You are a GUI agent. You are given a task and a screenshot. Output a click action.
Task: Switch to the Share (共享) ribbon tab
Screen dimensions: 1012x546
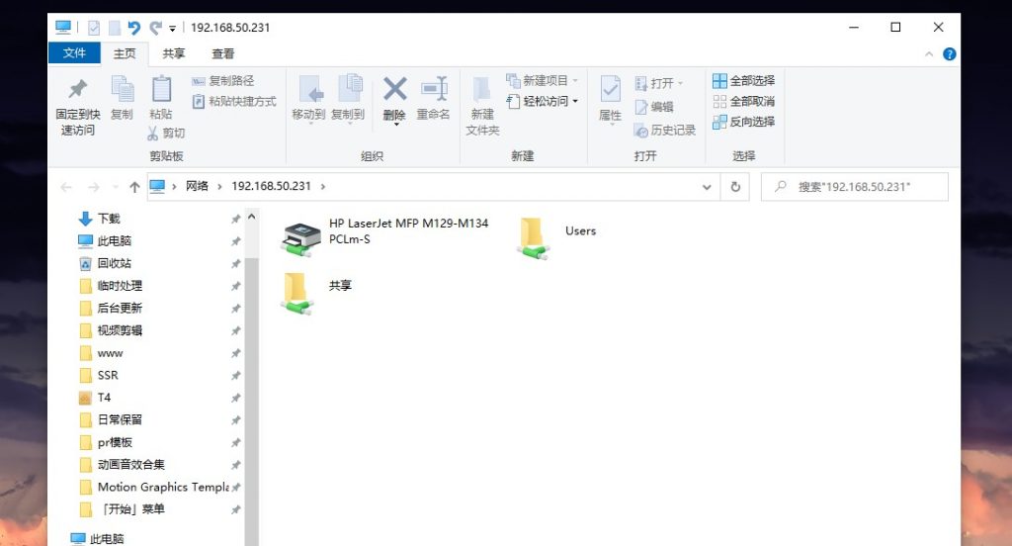point(174,53)
